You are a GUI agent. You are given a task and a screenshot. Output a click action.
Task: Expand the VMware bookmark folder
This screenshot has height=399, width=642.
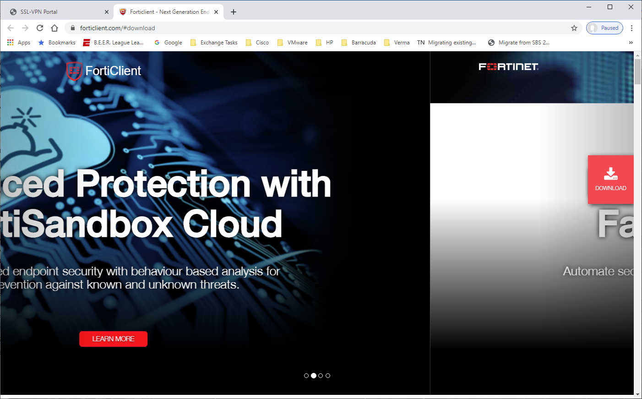point(293,43)
